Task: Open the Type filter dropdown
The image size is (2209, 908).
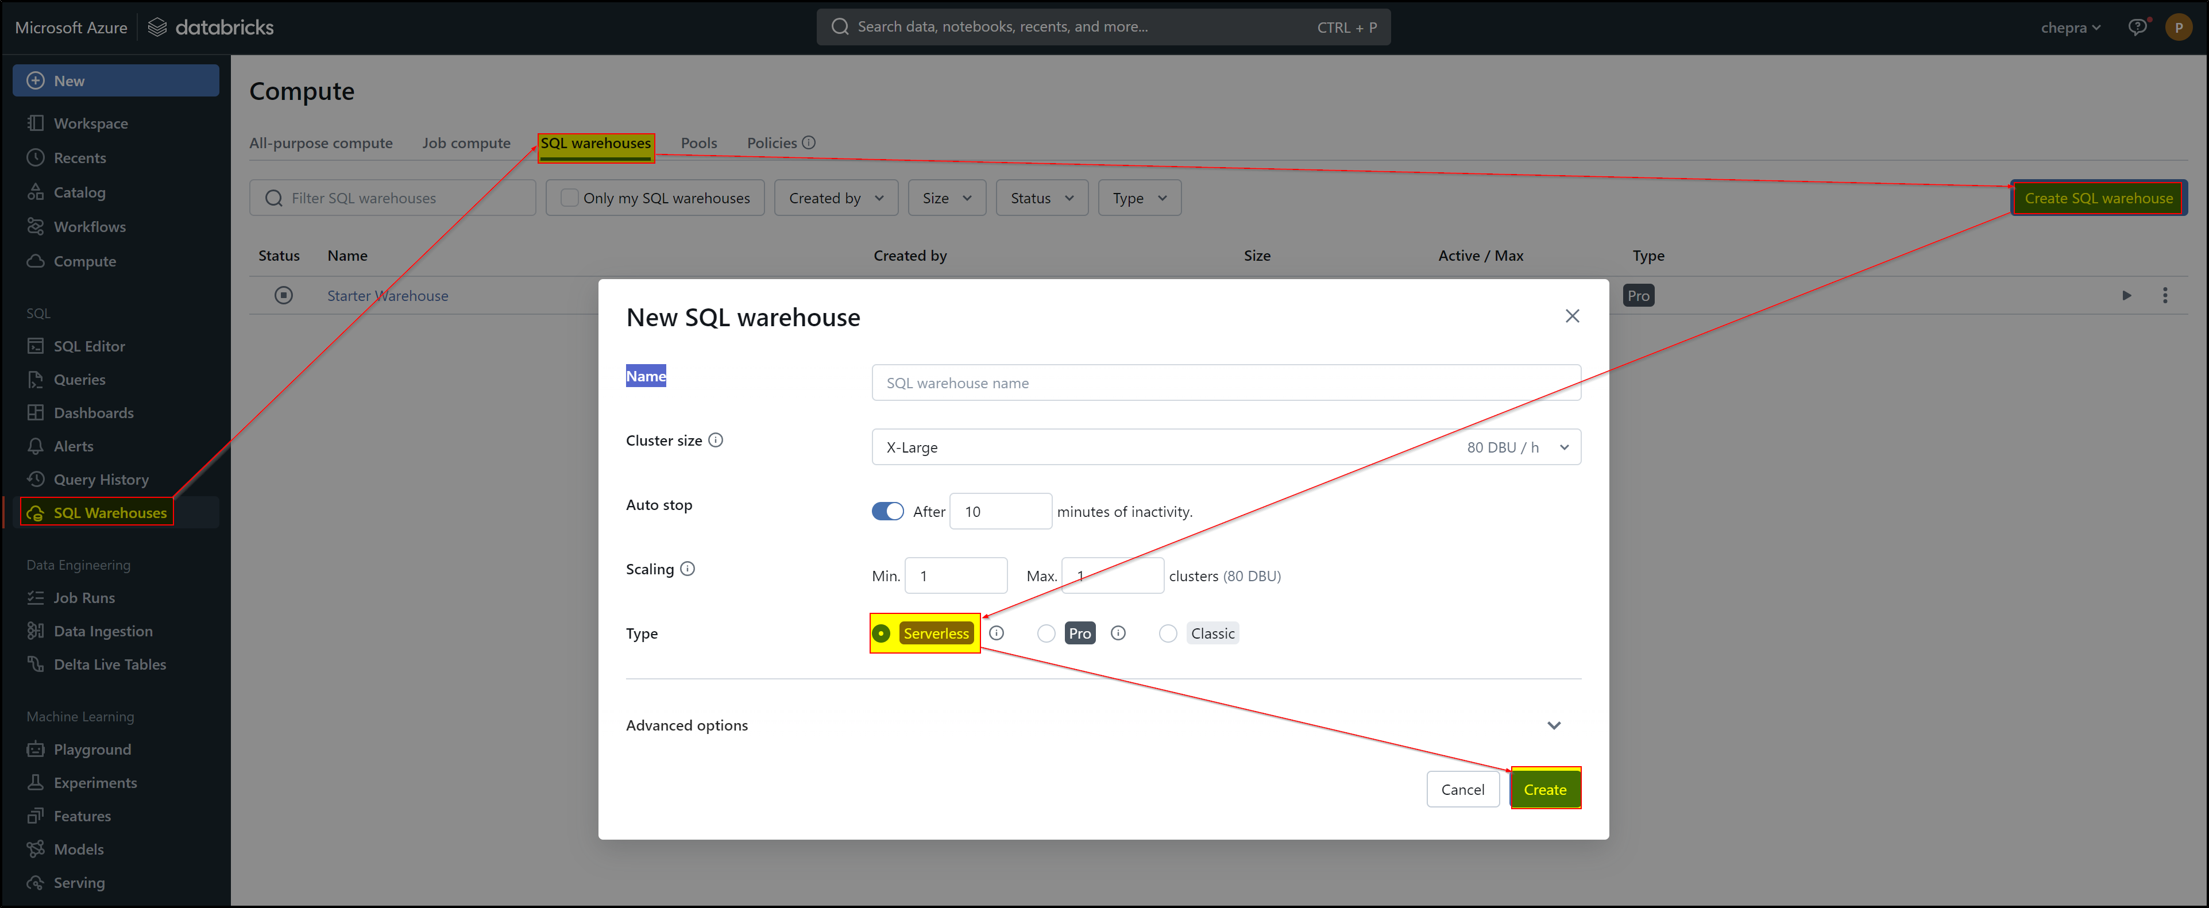Action: [x=1140, y=197]
